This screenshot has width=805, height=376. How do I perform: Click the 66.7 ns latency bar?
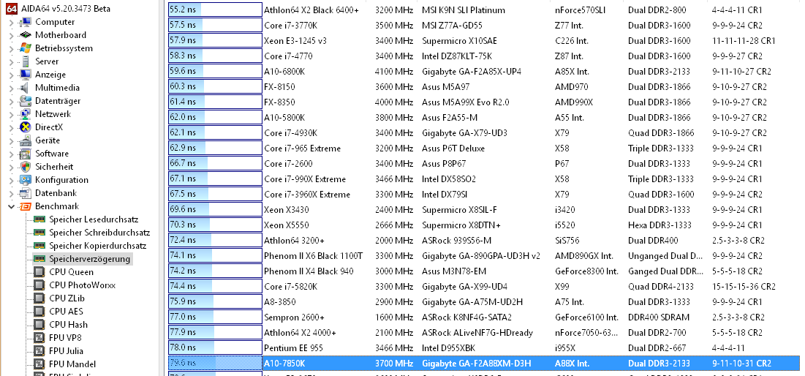point(215,163)
